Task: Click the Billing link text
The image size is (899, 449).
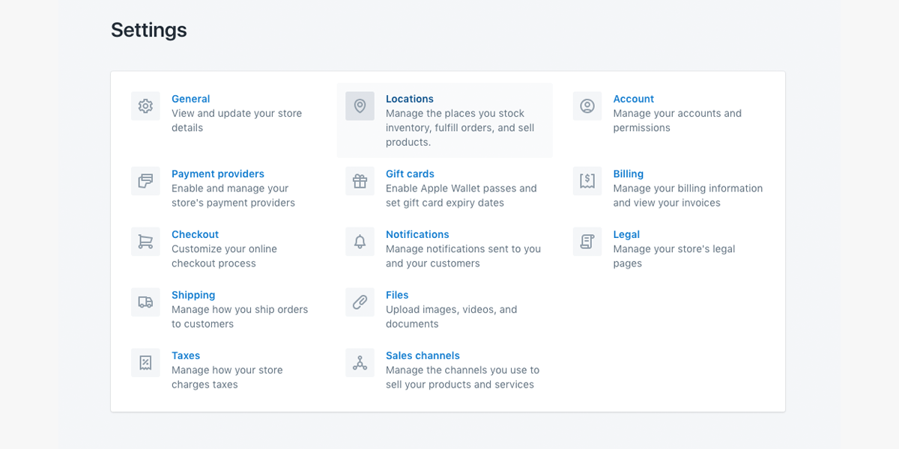Action: 629,174
